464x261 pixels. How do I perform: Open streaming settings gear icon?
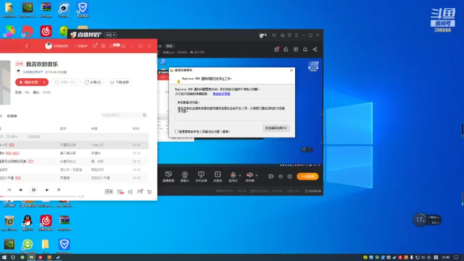pos(289,176)
